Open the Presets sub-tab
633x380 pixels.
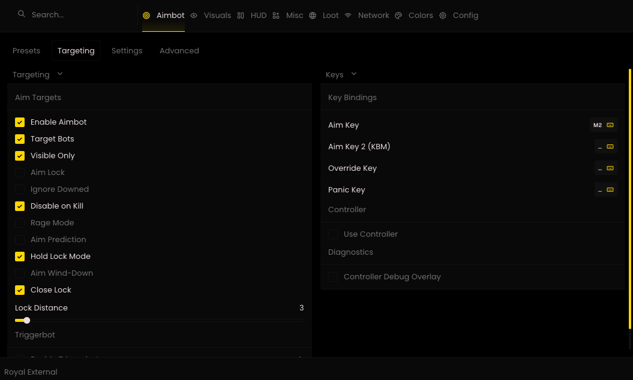click(26, 51)
